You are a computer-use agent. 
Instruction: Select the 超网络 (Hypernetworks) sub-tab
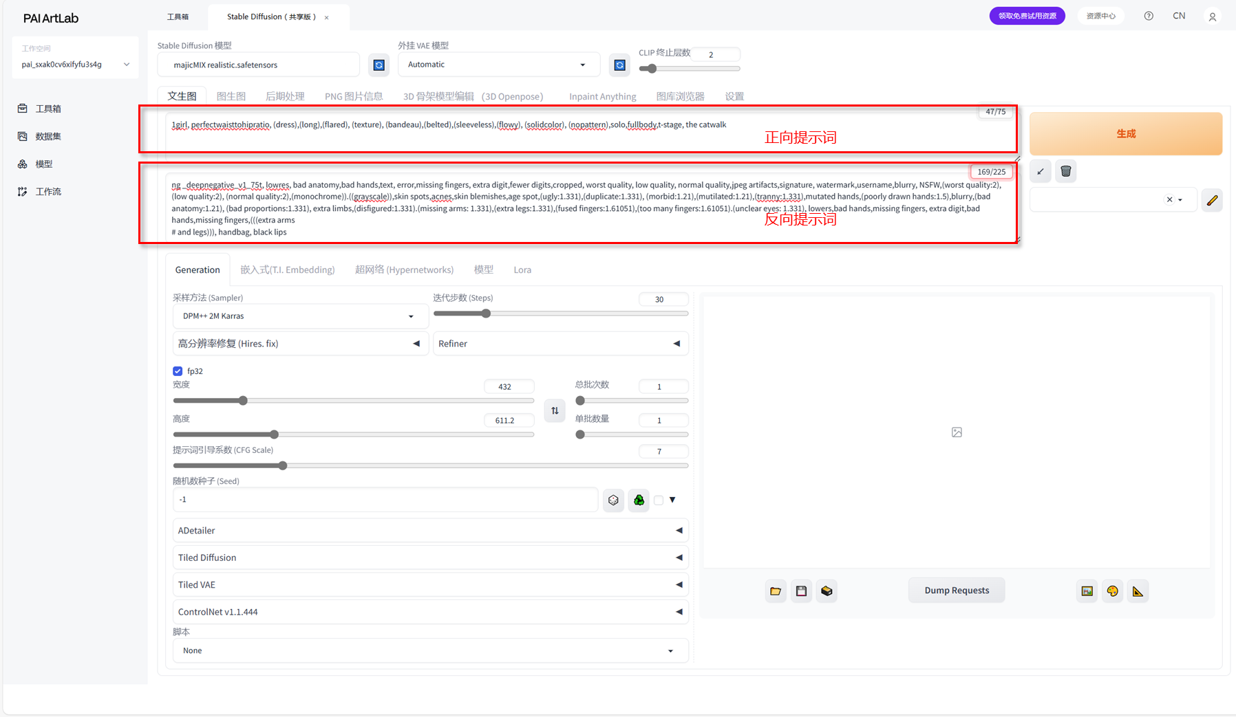point(404,269)
